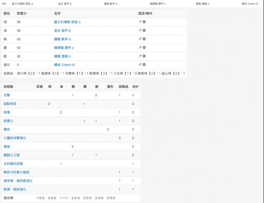Image resolution: width=264 pixels, height=203 pixels.
Task: Select the 技能點 column header
Action: pos(8,86)
